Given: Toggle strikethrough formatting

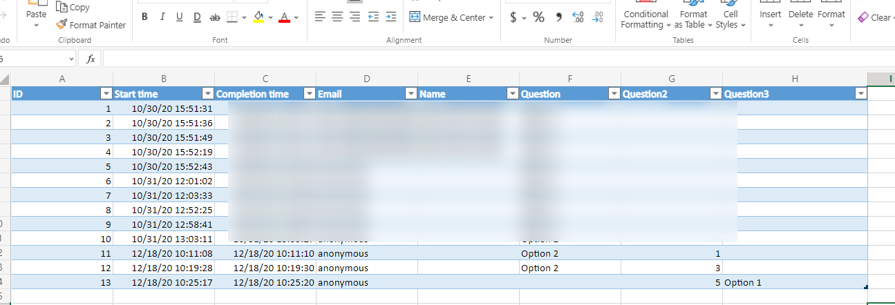Looking at the screenshot, I should coord(215,17).
